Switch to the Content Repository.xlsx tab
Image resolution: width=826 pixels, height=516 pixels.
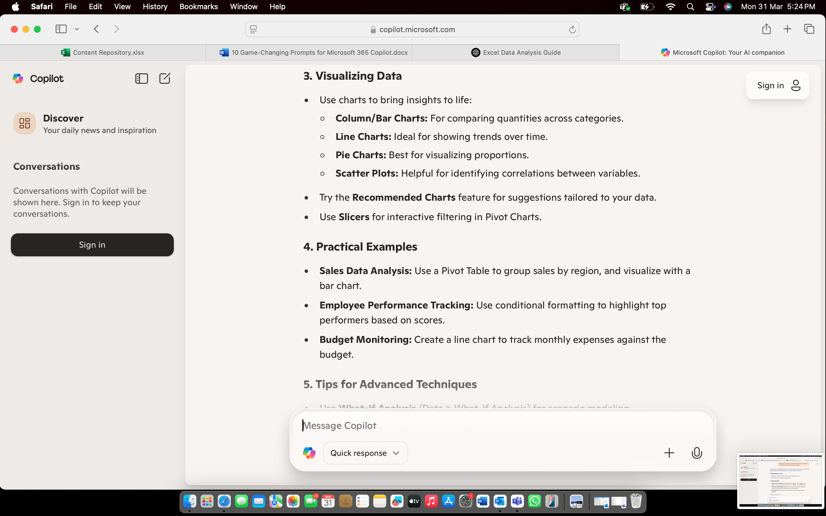pyautogui.click(x=103, y=52)
